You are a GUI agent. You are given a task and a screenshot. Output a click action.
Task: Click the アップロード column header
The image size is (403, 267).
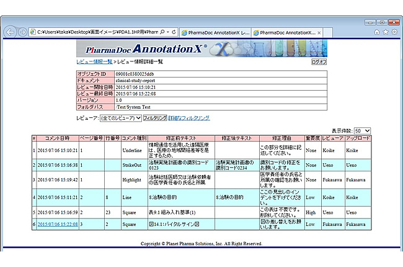coord(358,138)
